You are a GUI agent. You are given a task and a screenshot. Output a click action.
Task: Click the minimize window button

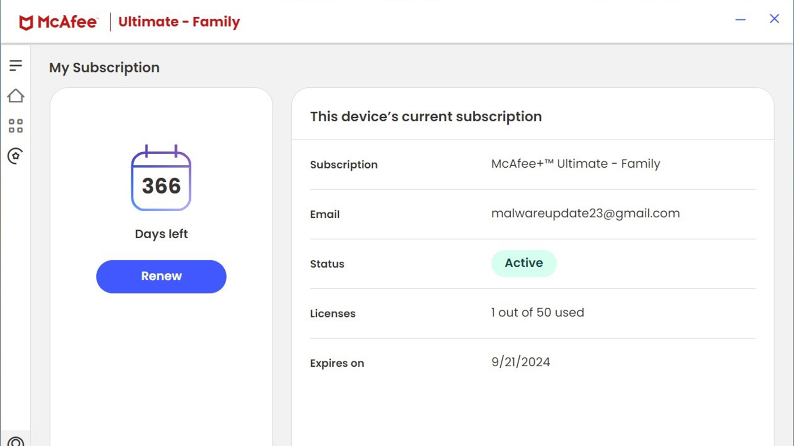point(740,19)
